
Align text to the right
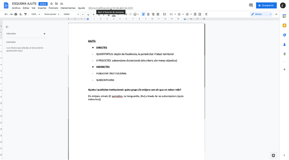click(x=153, y=14)
